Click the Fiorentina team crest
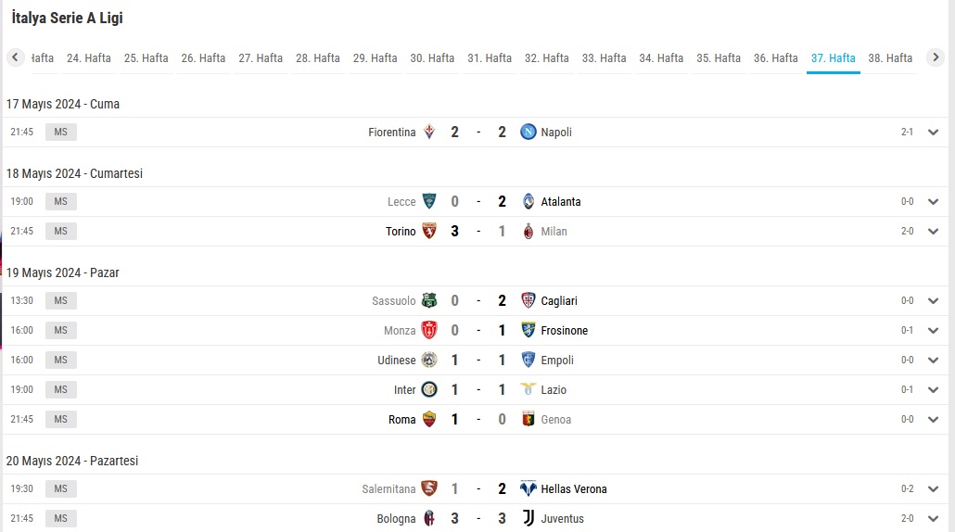 point(429,133)
